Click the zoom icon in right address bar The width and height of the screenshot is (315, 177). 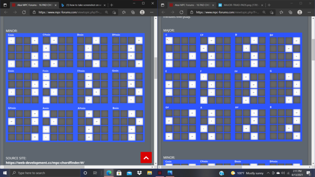(264, 12)
